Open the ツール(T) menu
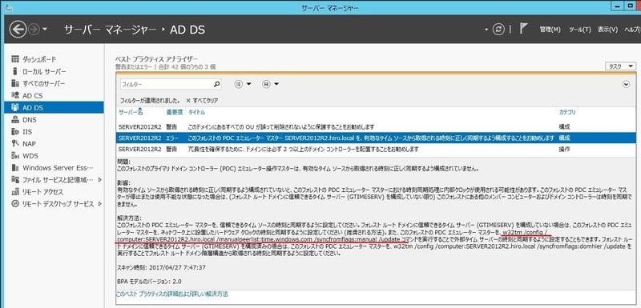 point(580,30)
